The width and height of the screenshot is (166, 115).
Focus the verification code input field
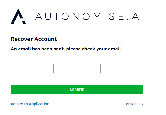(x=77, y=68)
